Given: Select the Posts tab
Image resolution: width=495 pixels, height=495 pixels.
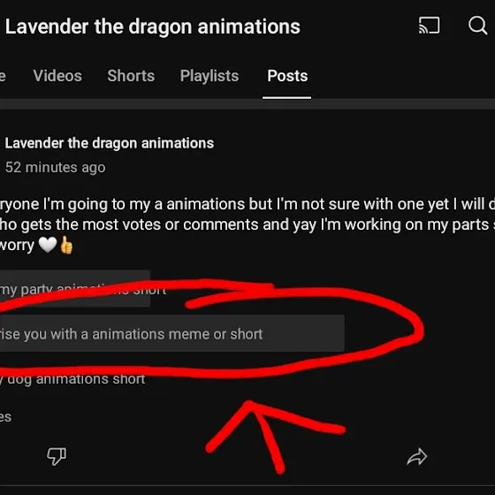Looking at the screenshot, I should [287, 76].
